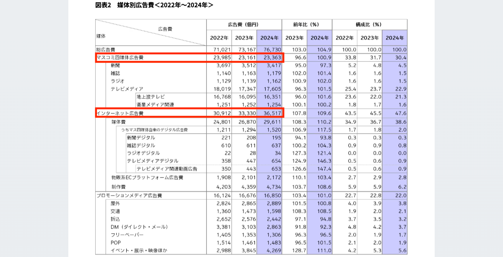Select the テレビメディアデジタル row label
Screen dimensions: 503x257
(152, 161)
